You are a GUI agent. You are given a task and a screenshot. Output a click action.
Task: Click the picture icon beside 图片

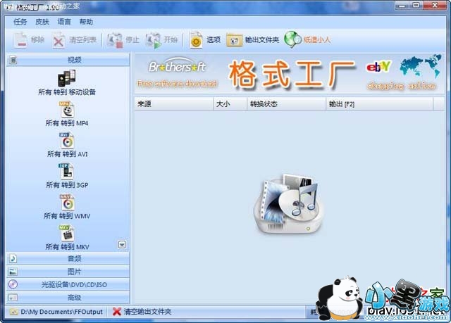[13, 272]
